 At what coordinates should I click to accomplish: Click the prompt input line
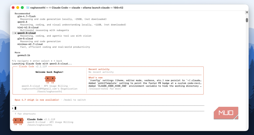tap(108, 108)
